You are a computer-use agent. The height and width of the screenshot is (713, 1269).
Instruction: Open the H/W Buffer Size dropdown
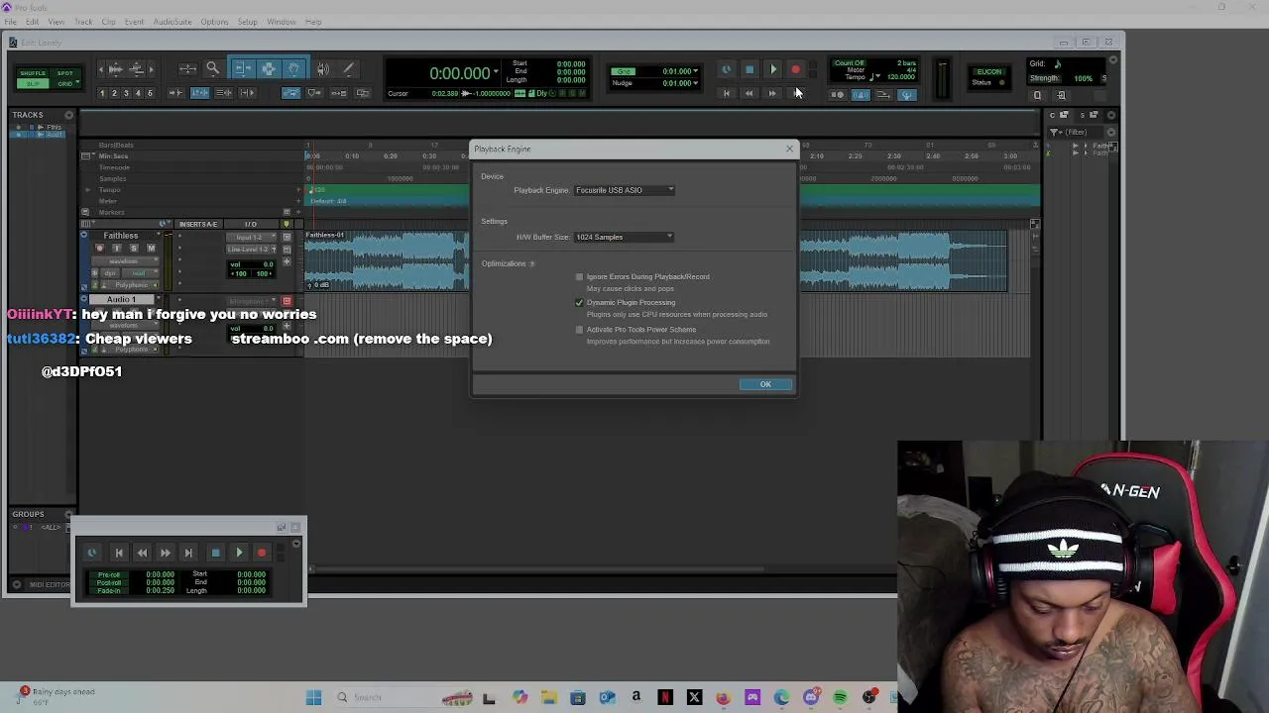625,237
